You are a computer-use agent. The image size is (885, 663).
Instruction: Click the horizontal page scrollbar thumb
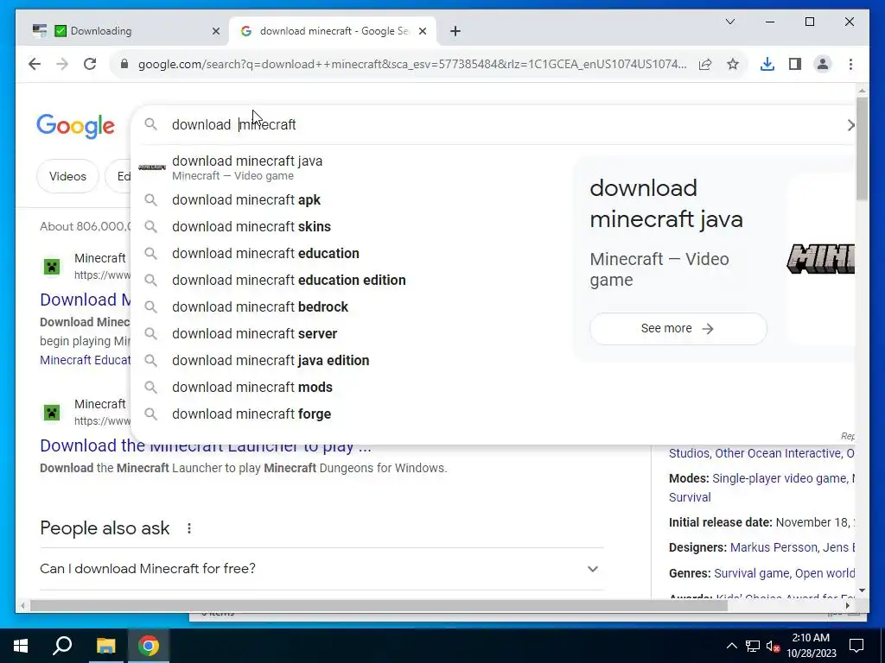point(379,606)
